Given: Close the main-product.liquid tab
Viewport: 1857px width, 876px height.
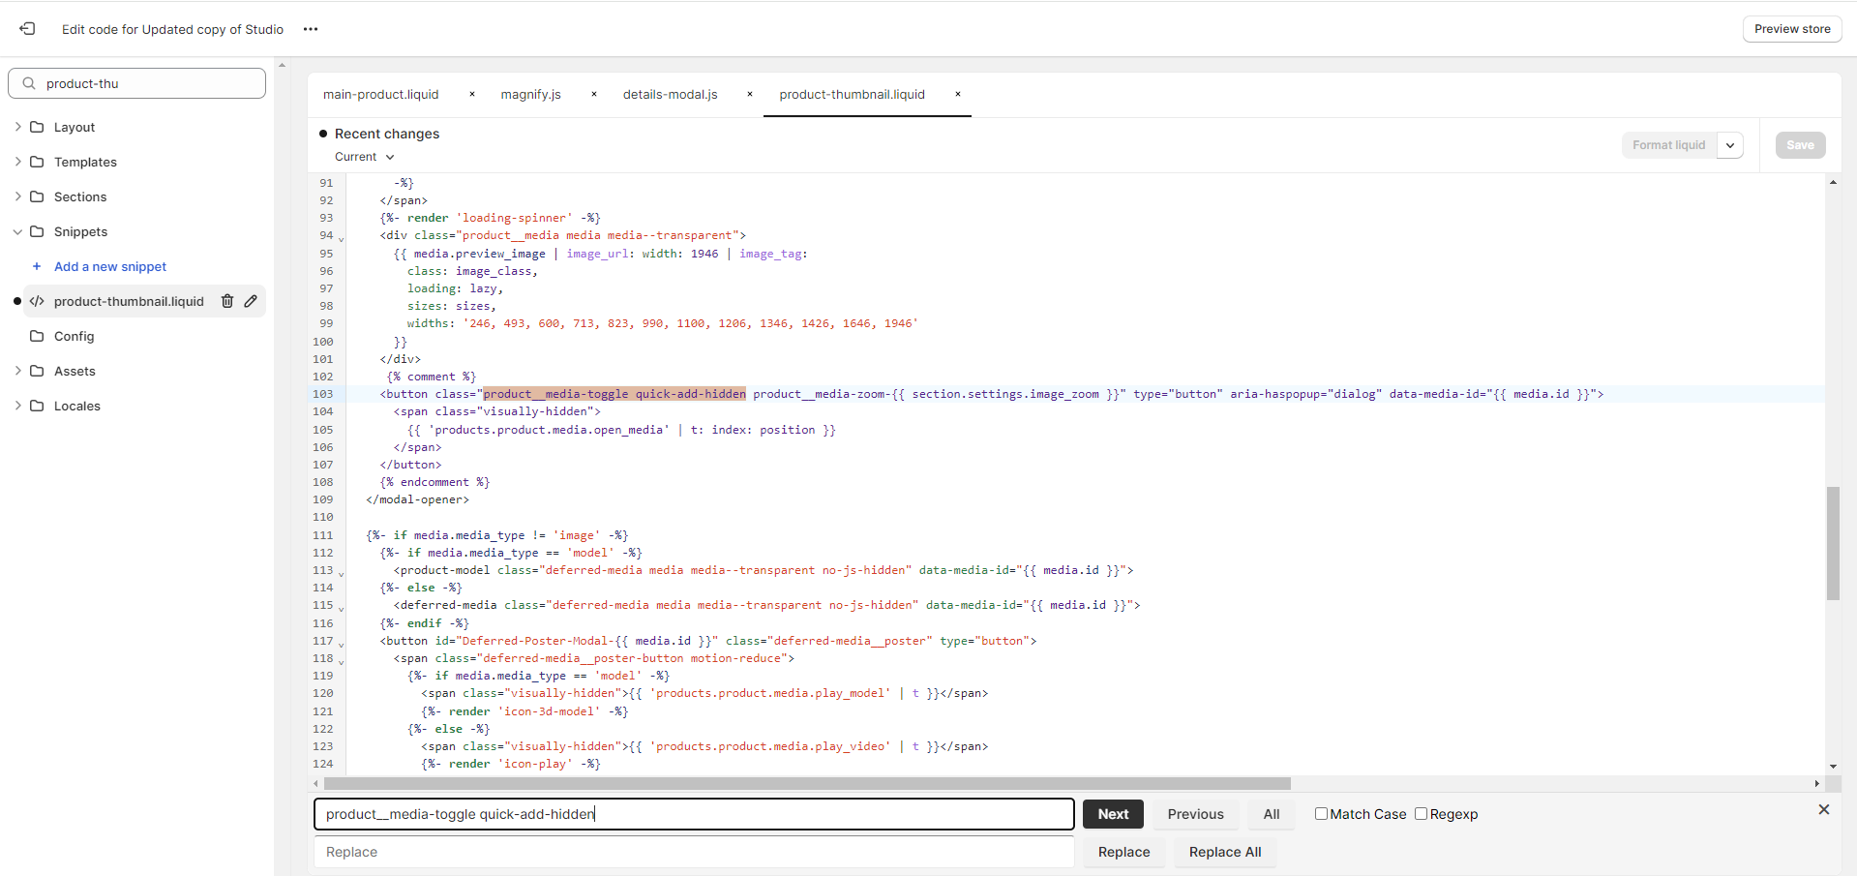Looking at the screenshot, I should (x=472, y=94).
